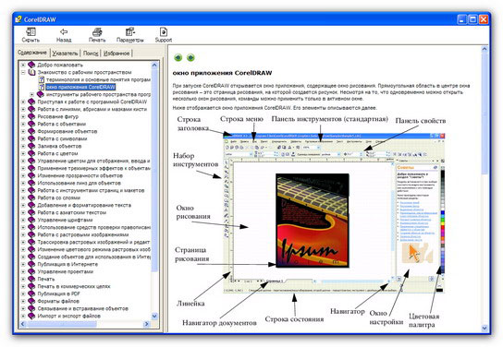Click contents tree vertical scrollbar up arrow
The height and width of the screenshot is (347, 503).
[154, 65]
